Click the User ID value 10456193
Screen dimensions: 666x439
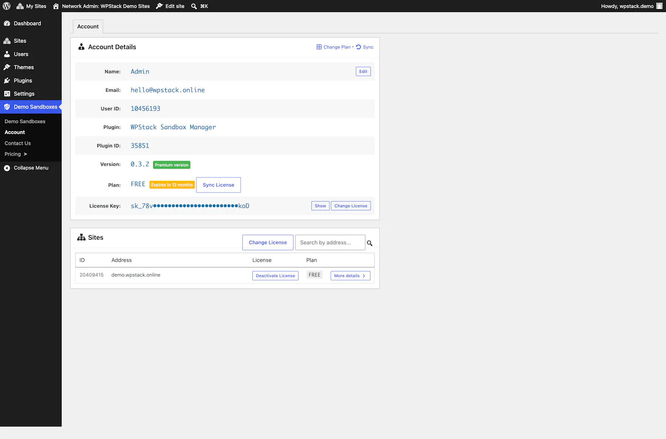(145, 108)
